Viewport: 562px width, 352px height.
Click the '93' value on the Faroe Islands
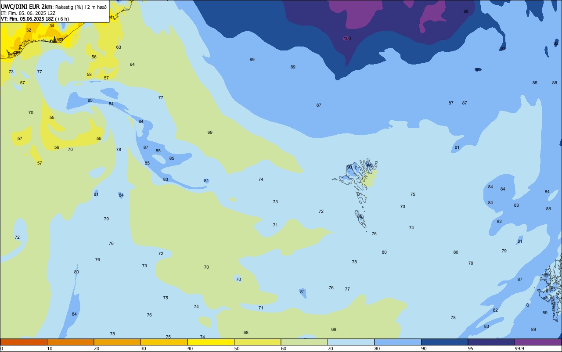click(349, 167)
